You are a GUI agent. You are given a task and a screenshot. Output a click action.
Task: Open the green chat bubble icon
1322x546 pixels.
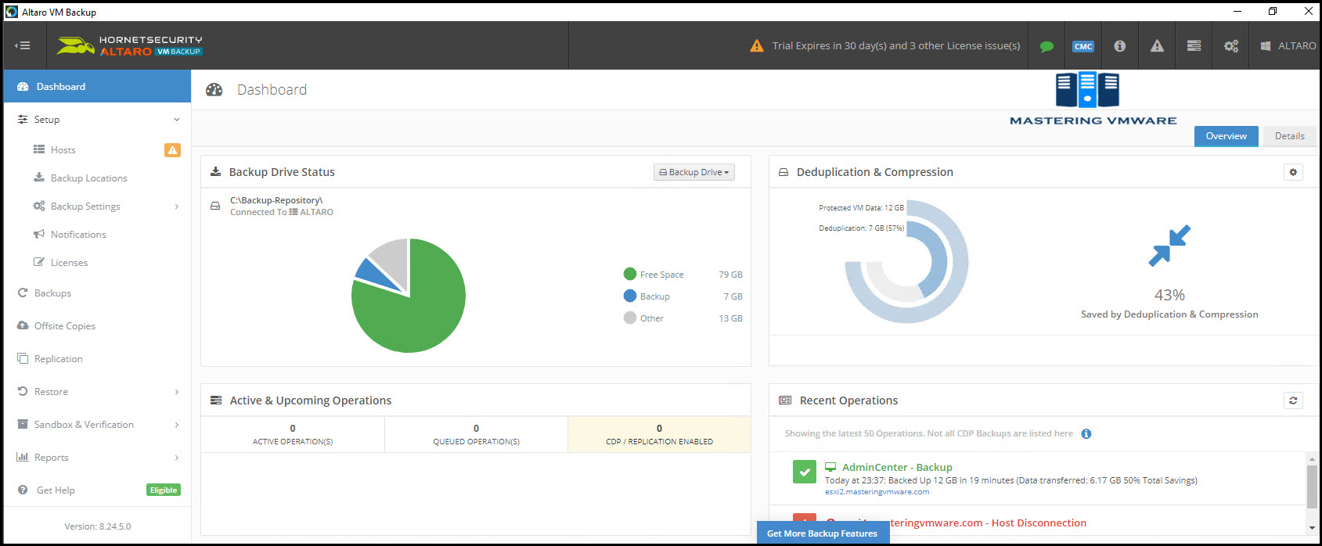1046,46
